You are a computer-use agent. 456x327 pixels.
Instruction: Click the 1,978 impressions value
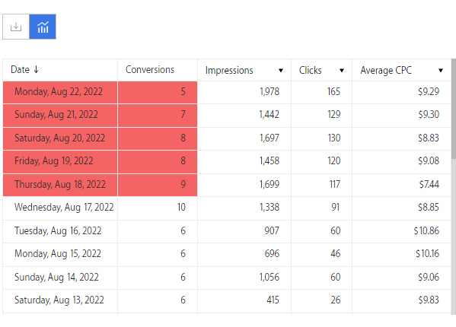tap(269, 92)
